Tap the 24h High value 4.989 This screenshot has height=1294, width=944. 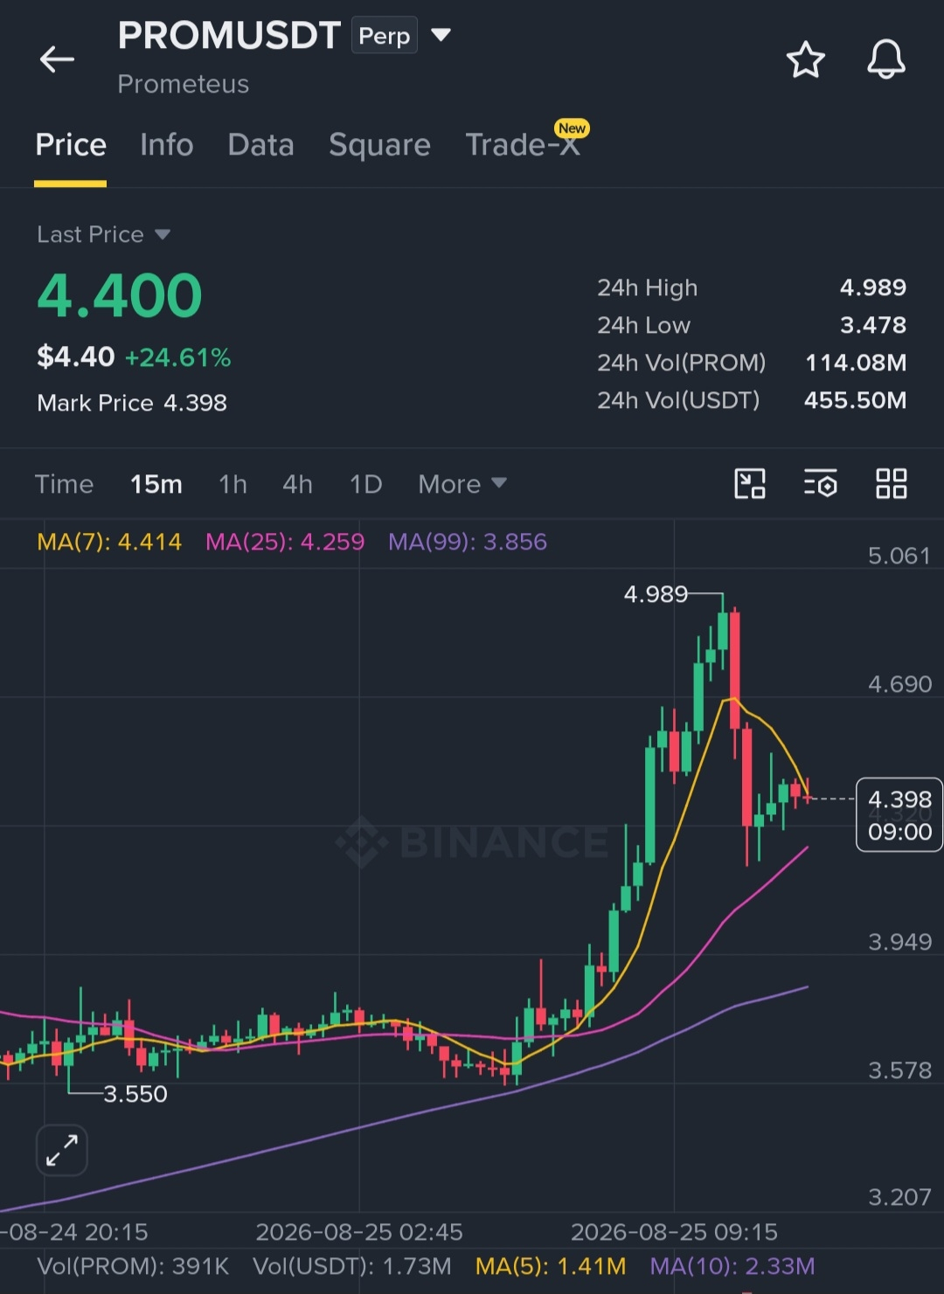point(872,287)
